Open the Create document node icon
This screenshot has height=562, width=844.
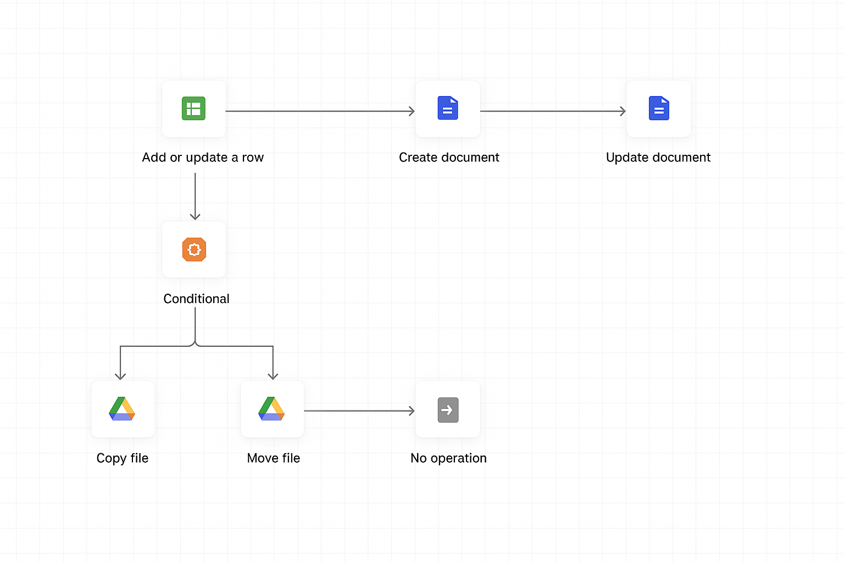[448, 109]
